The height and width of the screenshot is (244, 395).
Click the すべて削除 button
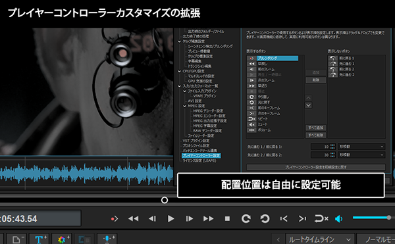coord(316,135)
